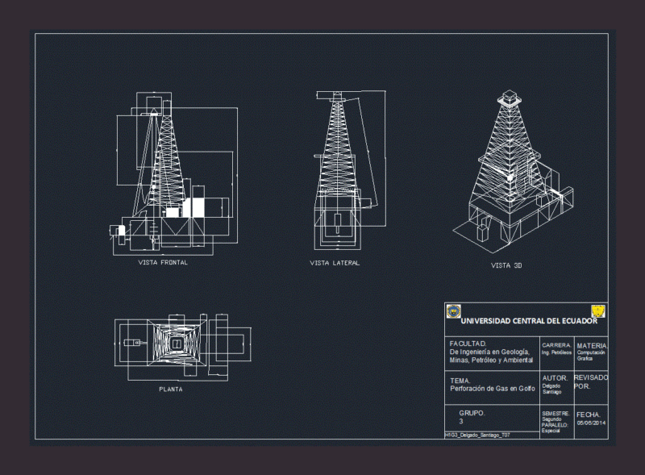The image size is (645, 475).
Task: Click the 'Delgado Santiago' author name
Action: pyautogui.click(x=551, y=389)
